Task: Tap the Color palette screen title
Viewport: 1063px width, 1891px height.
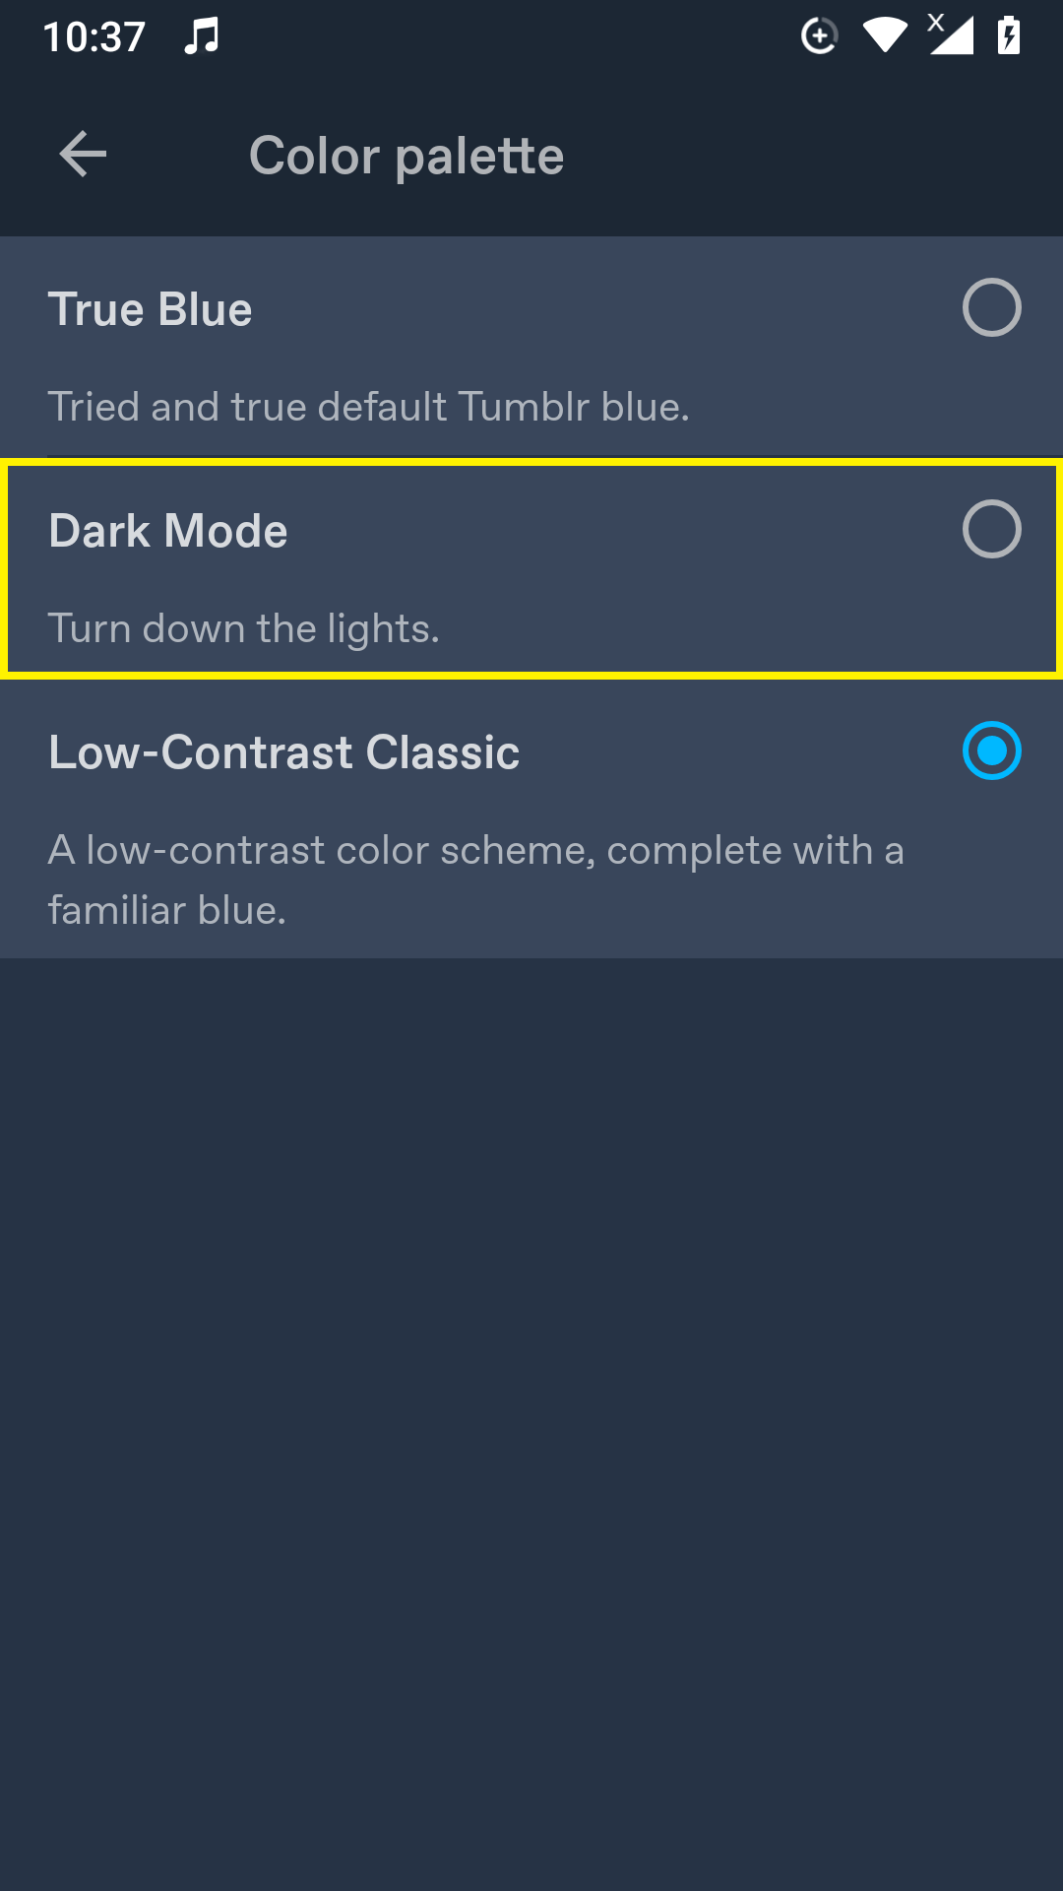Action: 406,155
